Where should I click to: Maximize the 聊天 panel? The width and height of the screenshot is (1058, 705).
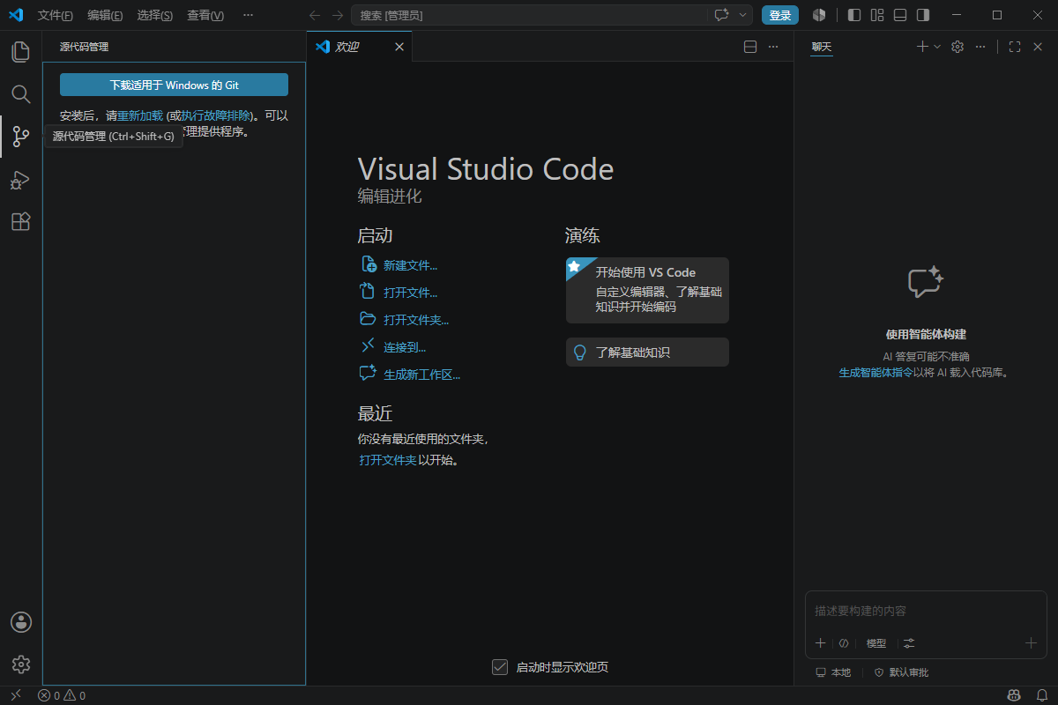pos(1015,47)
